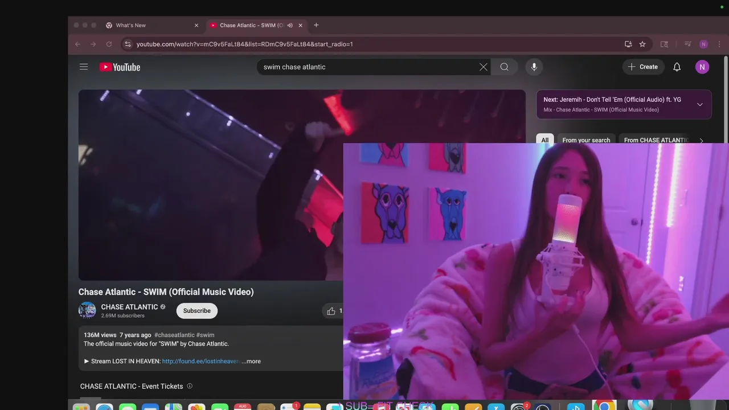Like the video with thumbs-up
Screen dimensions: 729x410
point(331,311)
